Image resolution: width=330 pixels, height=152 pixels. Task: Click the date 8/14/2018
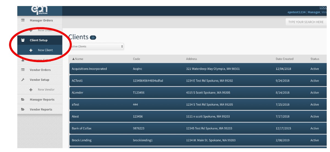pos(282,93)
